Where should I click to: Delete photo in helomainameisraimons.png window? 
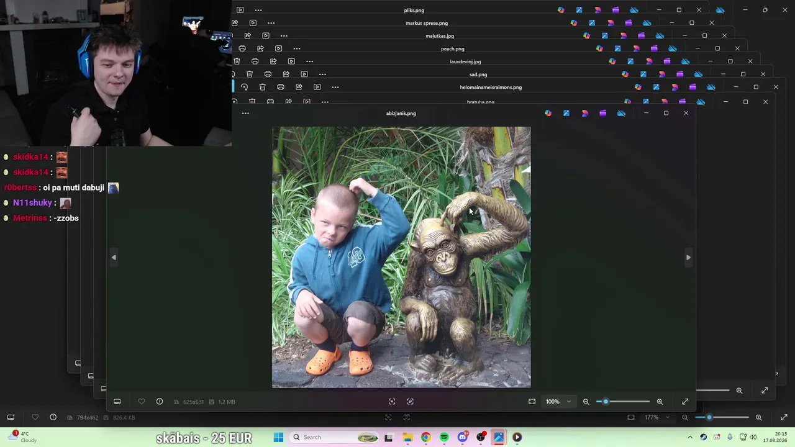(x=262, y=87)
